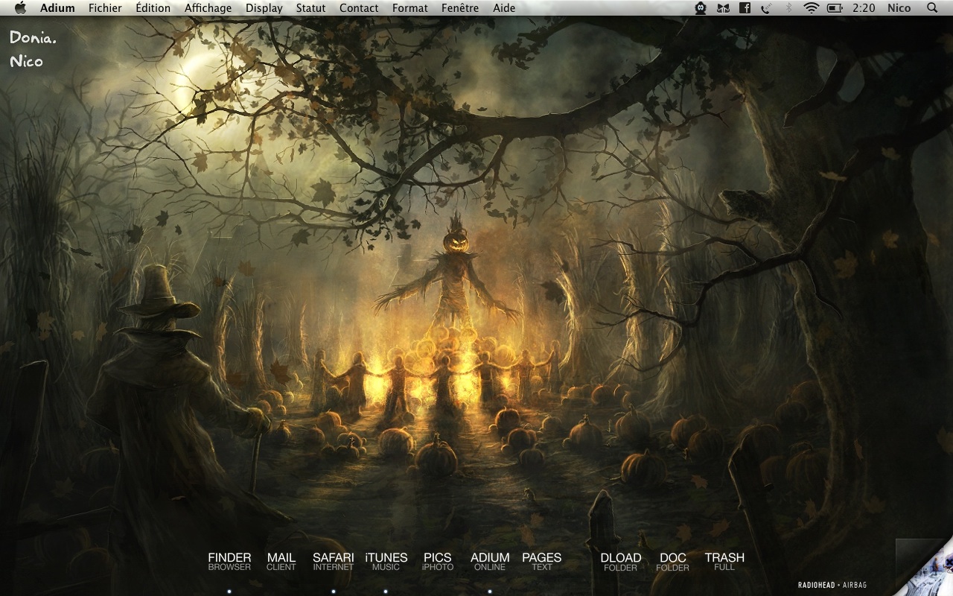The height and width of the screenshot is (596, 953).
Task: Open the Wi-Fi status menu
Action: point(812,8)
